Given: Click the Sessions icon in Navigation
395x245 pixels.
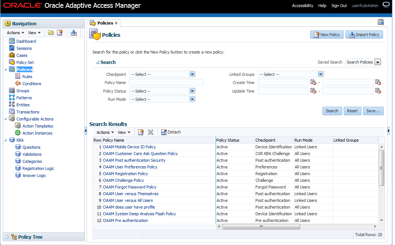Looking at the screenshot, I should click(12, 48).
